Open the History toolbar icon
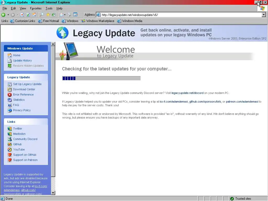The height and width of the screenshot is (201, 268). click(54, 15)
